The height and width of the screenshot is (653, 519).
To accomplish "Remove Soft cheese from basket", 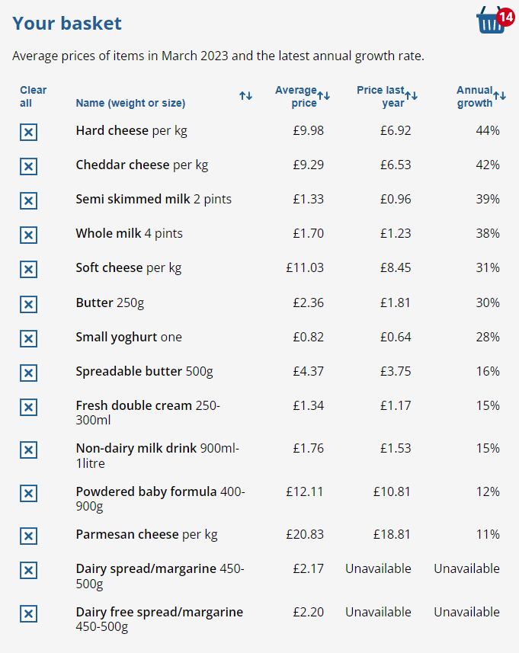I will [28, 270].
